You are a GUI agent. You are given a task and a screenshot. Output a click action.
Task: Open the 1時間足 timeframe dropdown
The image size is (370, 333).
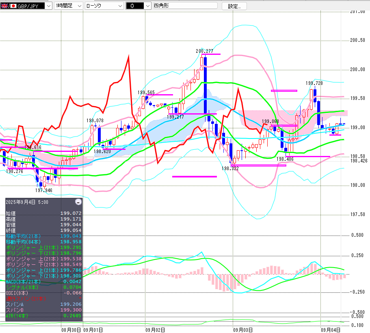(x=68, y=6)
